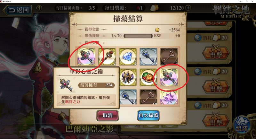Open the info circle icon
The height and width of the screenshot is (139, 256).
click(39, 8)
